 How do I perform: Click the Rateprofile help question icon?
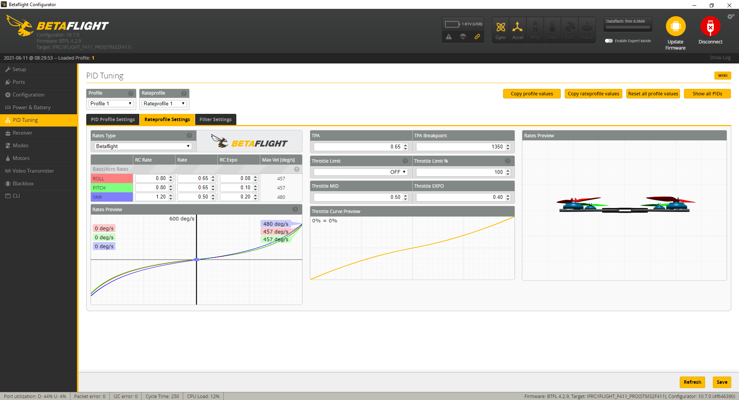coord(184,93)
